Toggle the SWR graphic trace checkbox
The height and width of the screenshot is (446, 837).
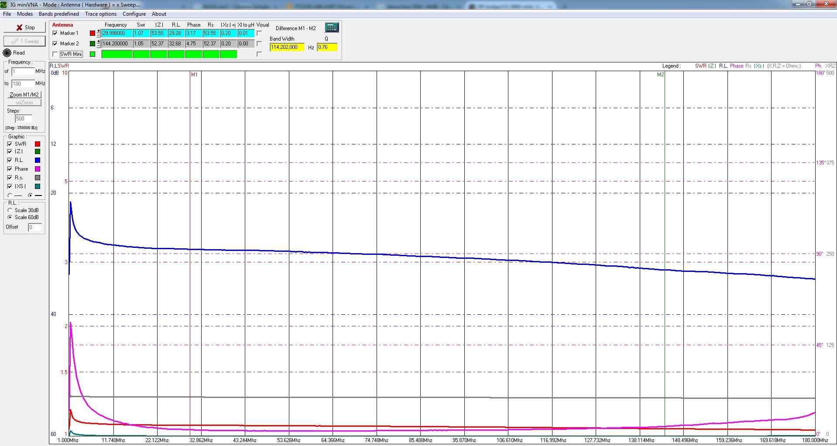[x=10, y=144]
